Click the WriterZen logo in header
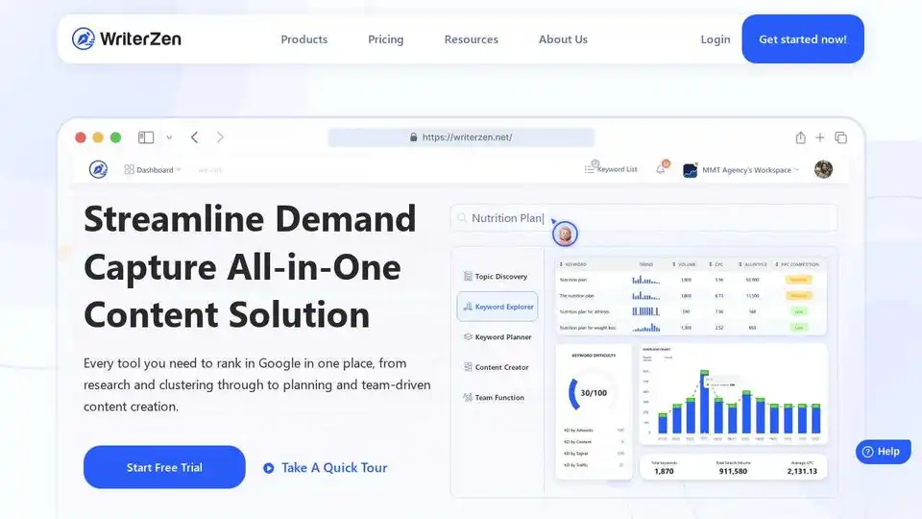This screenshot has width=922, height=519. [127, 39]
